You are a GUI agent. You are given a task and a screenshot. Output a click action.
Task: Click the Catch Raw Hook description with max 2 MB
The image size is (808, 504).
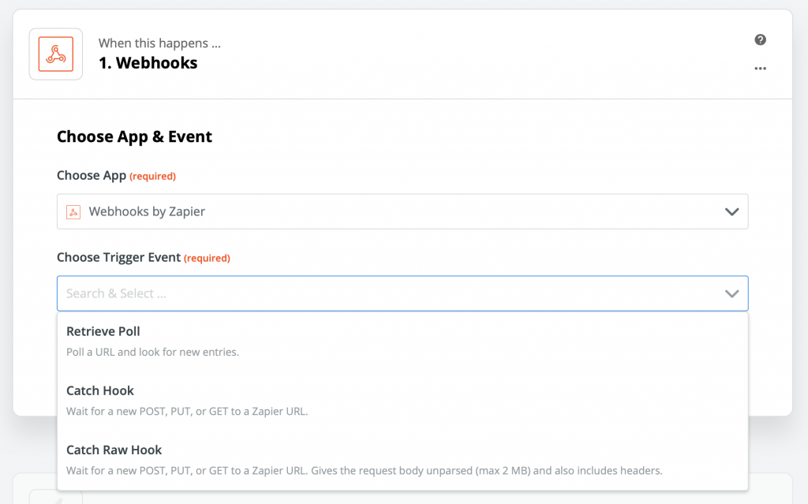(x=365, y=471)
